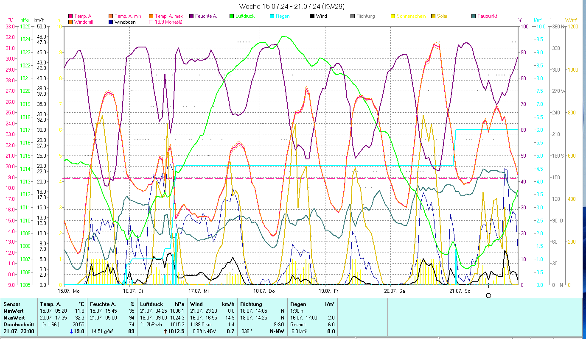
Task: Click the 15.07. Mo date label
Action: coord(69,291)
